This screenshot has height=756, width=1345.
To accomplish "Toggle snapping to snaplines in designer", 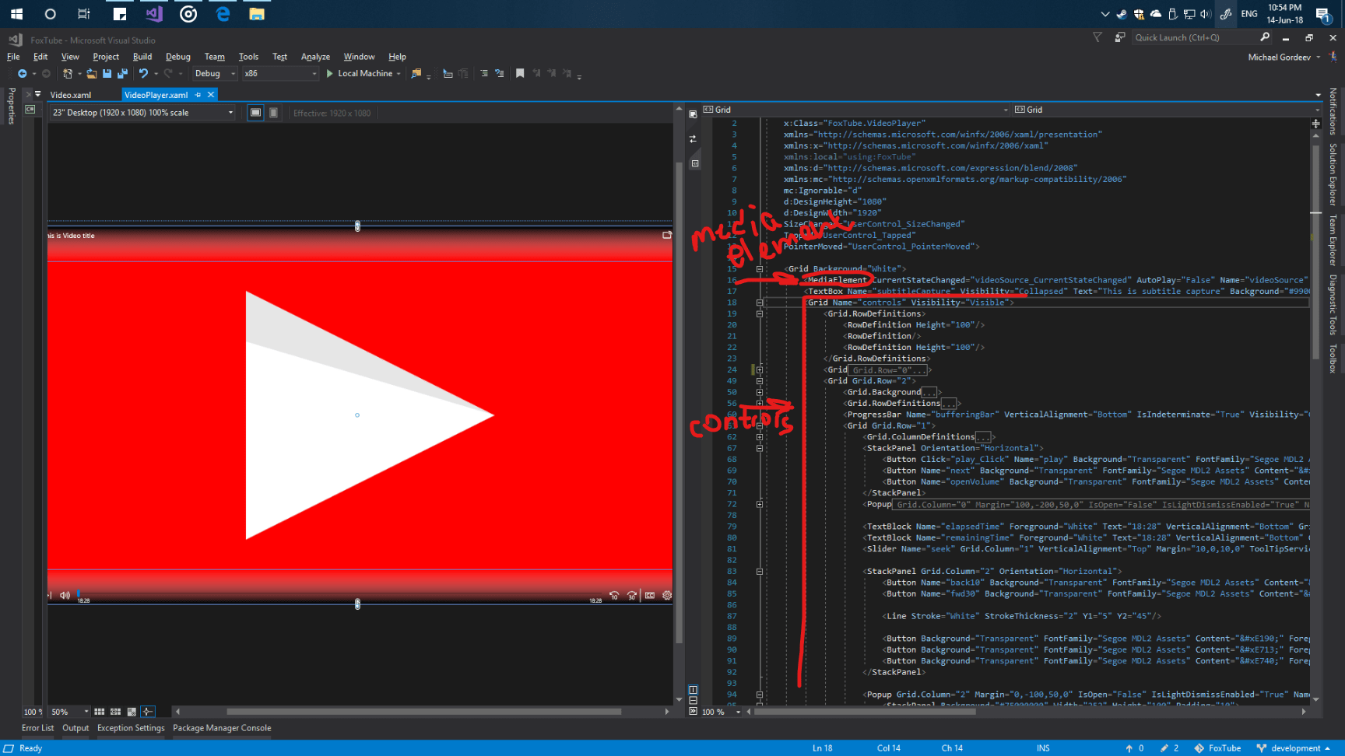I will click(x=148, y=712).
